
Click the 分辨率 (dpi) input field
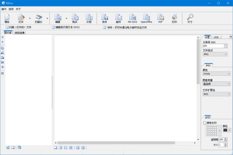pyautogui.click(x=213, y=46)
